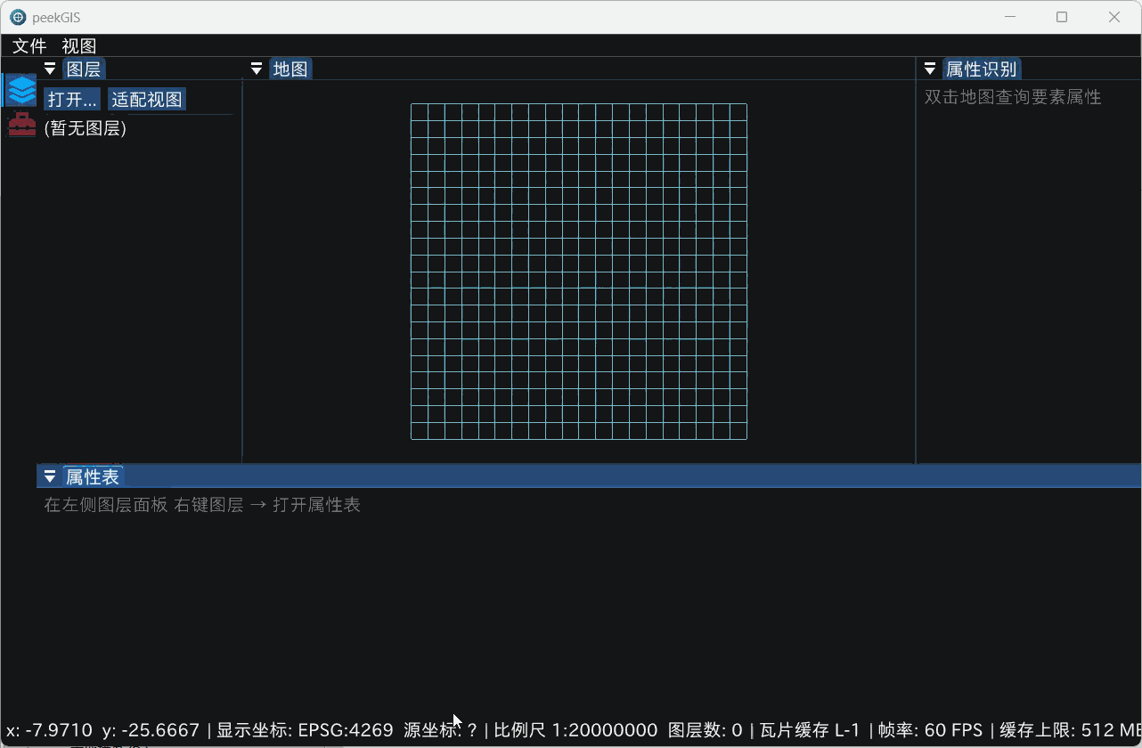Select the 地图 panel tab
The image size is (1142, 748).
pyautogui.click(x=290, y=69)
